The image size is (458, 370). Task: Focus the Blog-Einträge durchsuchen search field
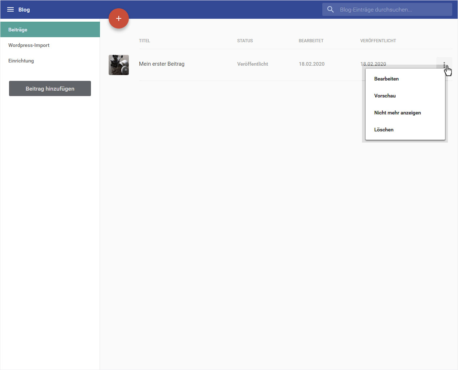pos(387,9)
